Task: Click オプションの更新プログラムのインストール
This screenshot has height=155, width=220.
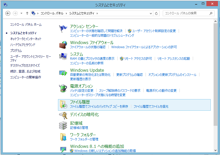Action: pos(172,75)
